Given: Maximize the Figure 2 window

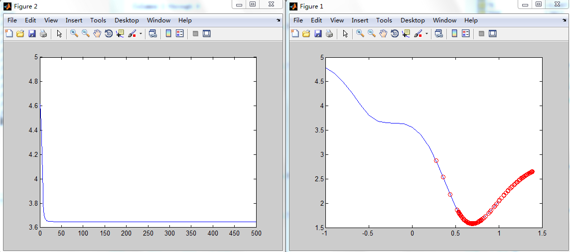Looking at the screenshot, I should coord(253,4).
